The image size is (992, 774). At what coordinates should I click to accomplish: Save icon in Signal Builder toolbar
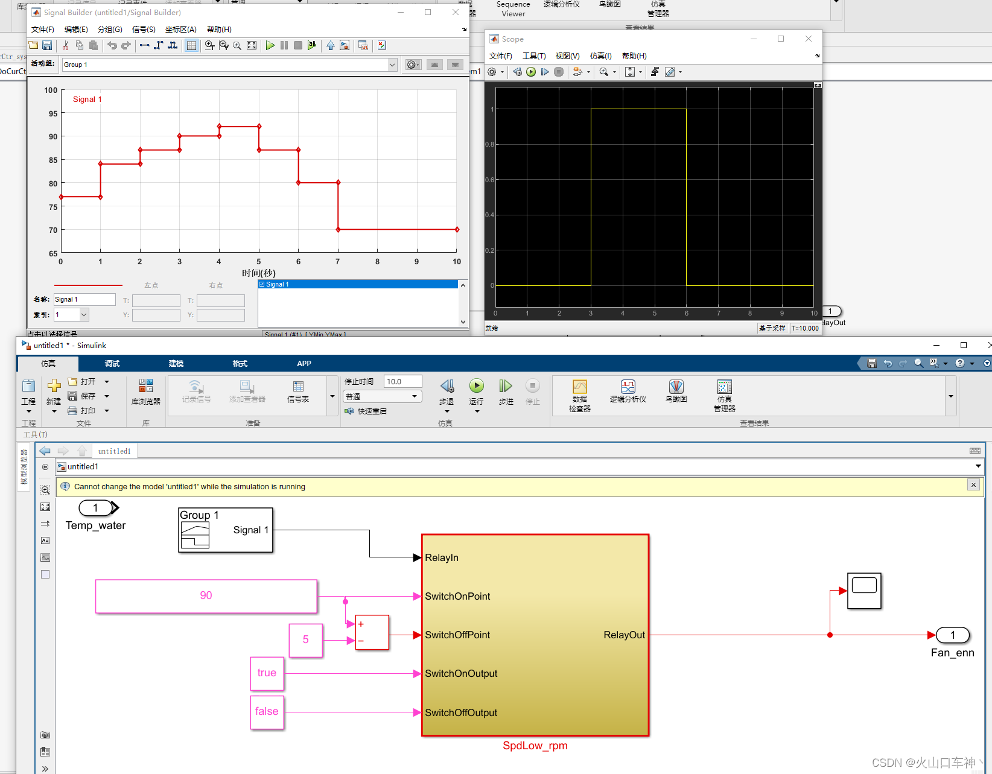pyautogui.click(x=47, y=45)
